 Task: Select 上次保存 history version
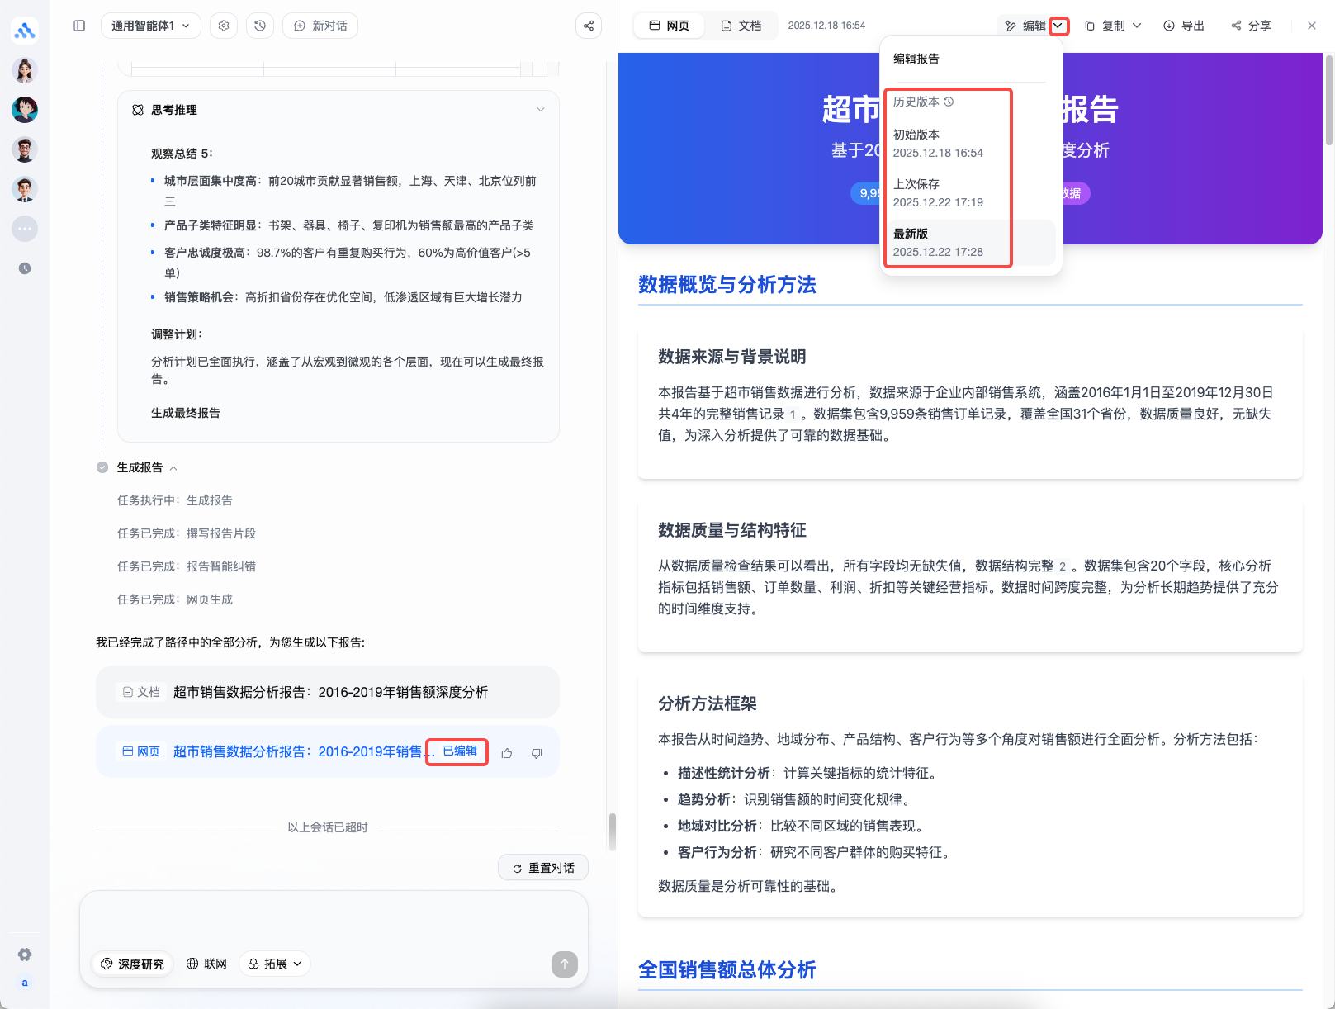[x=971, y=193]
